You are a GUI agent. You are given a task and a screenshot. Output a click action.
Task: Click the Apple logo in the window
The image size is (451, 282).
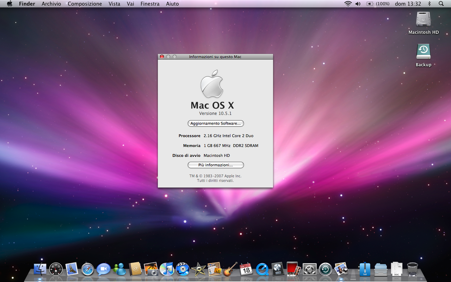[x=212, y=84]
